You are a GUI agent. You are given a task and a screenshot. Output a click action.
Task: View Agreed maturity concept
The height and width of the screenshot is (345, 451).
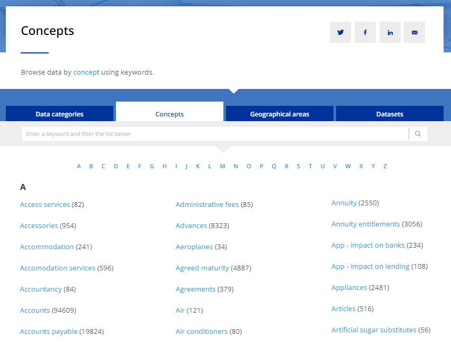point(202,268)
